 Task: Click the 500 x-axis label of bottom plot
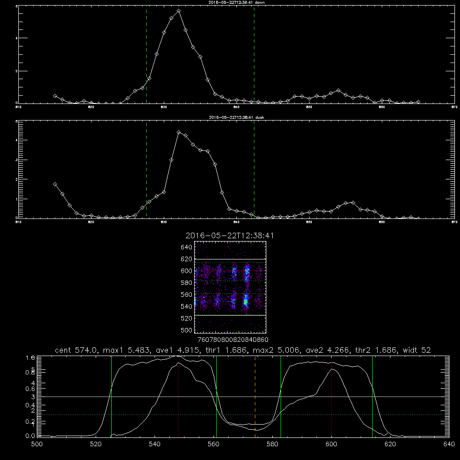(x=37, y=444)
